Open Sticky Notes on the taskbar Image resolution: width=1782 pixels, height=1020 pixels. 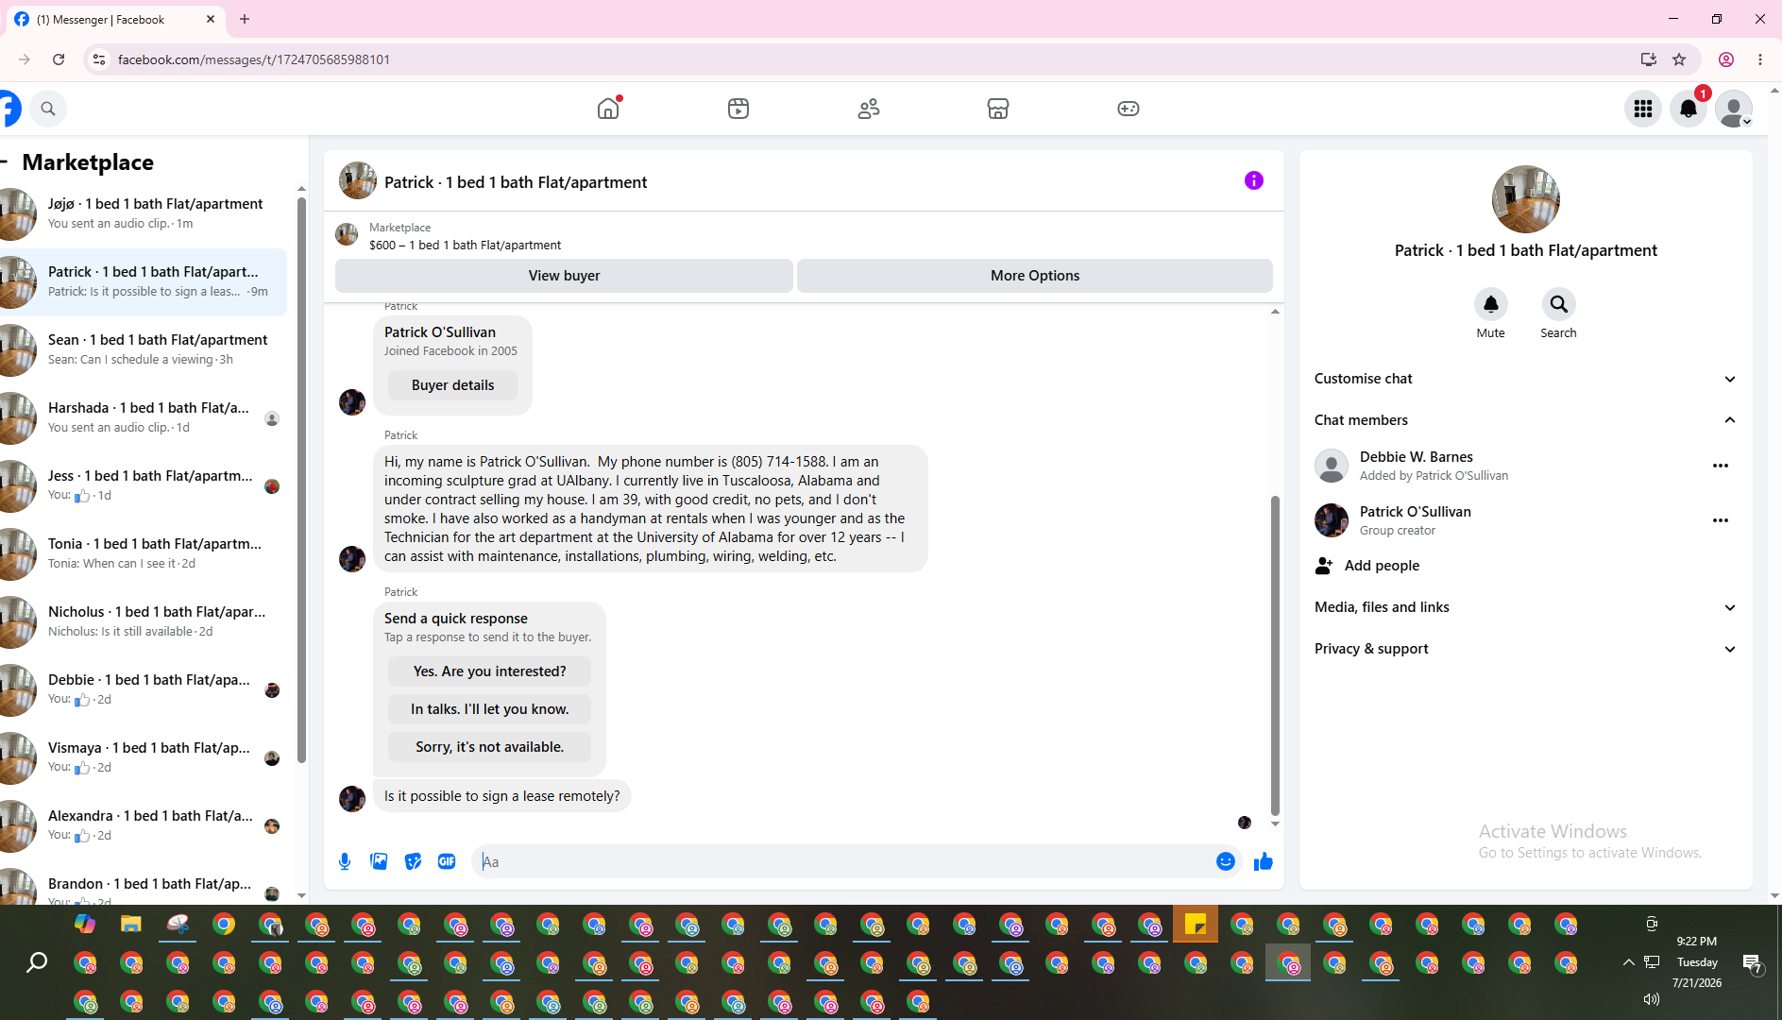coord(1196,925)
